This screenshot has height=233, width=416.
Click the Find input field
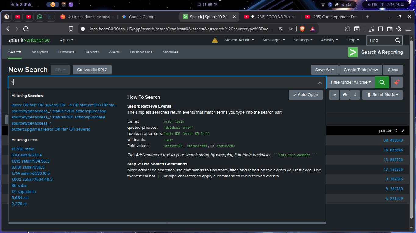click(381, 40)
